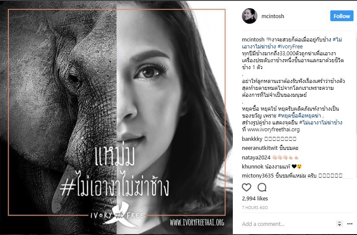357x235 pixels.
Task: Open the comment speech bubble icon
Action: point(262,187)
